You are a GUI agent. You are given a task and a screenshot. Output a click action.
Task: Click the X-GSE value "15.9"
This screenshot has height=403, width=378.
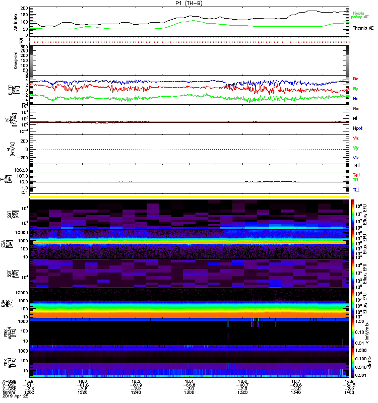click(x=29, y=381)
